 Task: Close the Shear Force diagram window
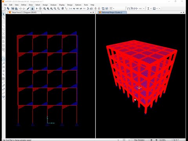click(x=93, y=13)
